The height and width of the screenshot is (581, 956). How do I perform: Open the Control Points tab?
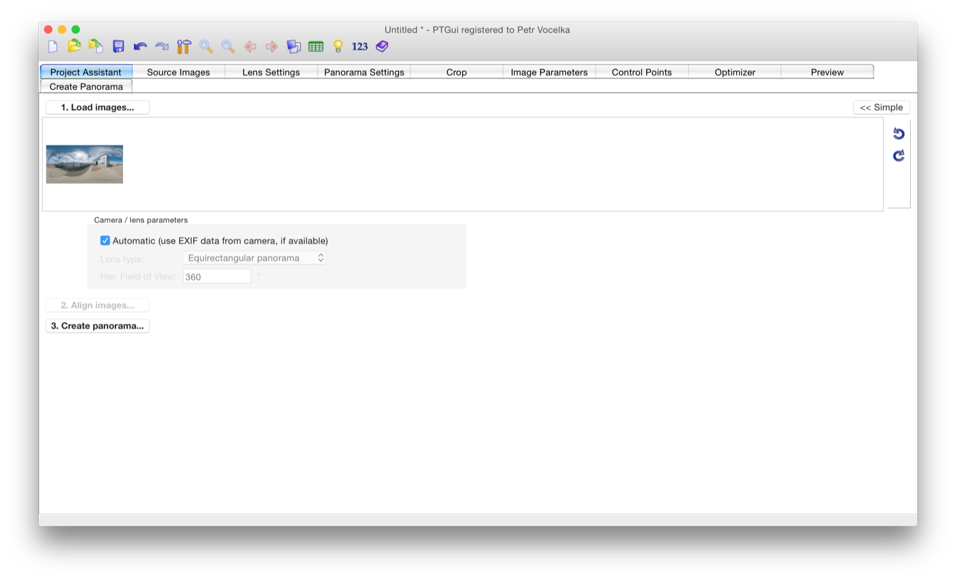tap(642, 72)
